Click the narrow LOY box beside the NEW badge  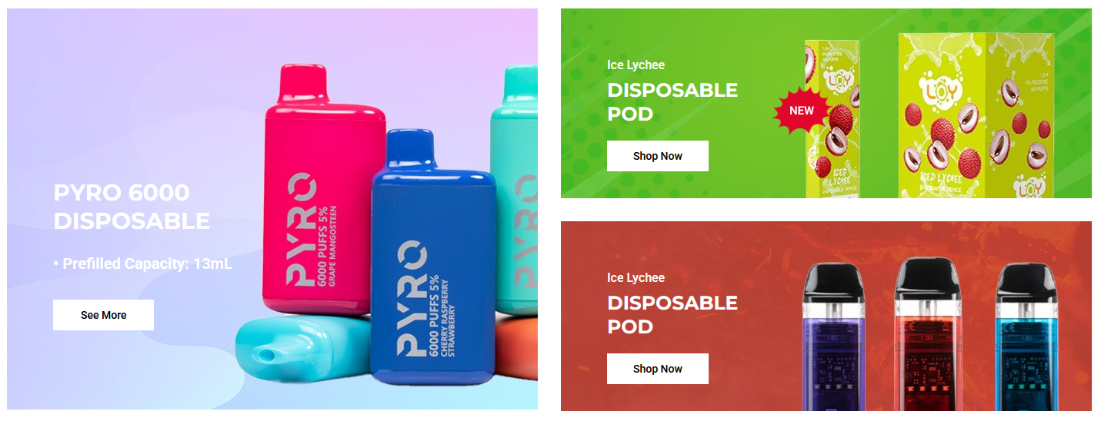(x=832, y=119)
